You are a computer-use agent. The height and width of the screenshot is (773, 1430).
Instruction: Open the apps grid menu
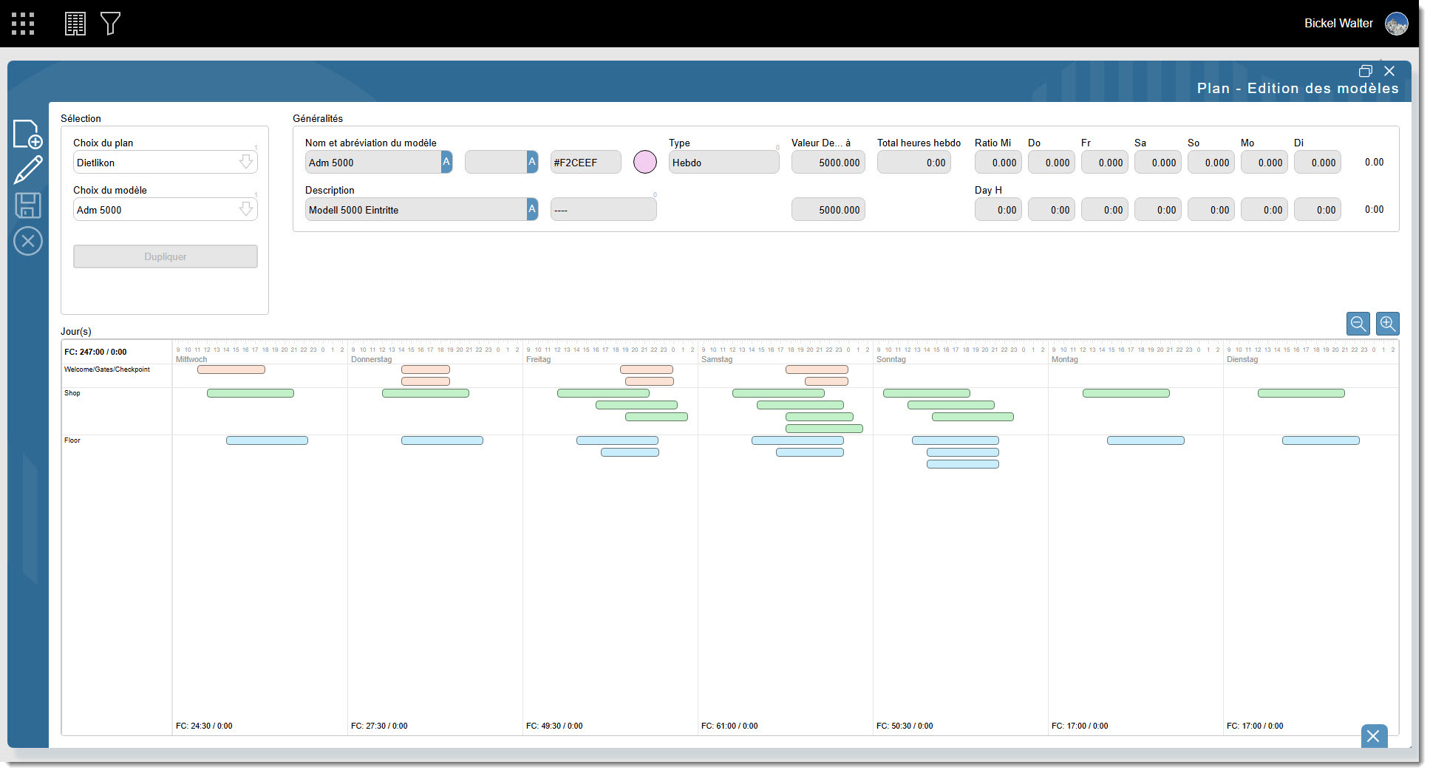[23, 24]
